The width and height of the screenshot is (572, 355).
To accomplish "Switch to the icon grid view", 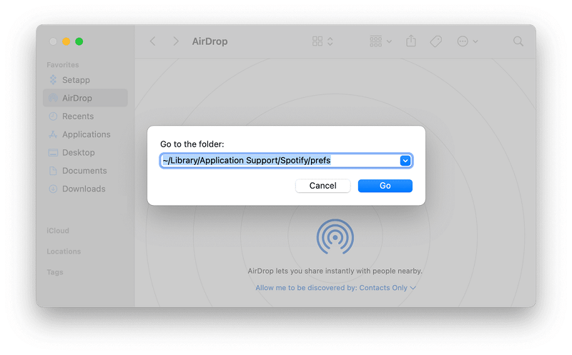I will pos(317,41).
